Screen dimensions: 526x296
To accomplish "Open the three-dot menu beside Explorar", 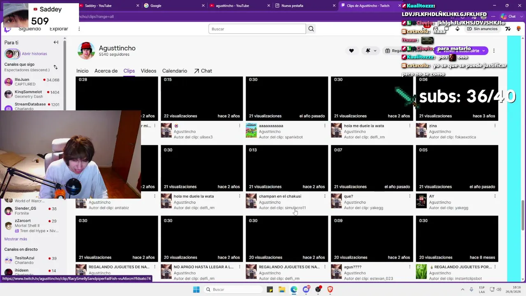I will point(79,29).
